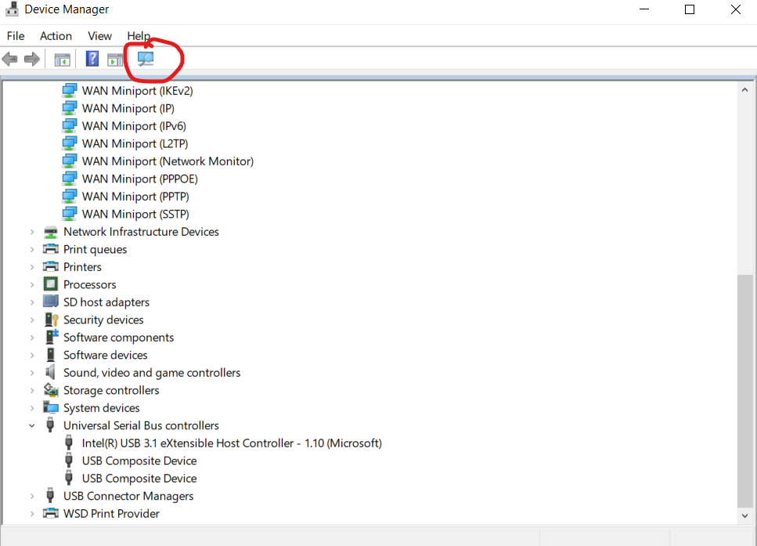Expand the SD host adapters node

click(x=32, y=302)
